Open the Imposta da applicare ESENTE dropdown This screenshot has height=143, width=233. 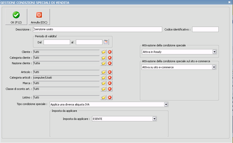tap(154, 119)
